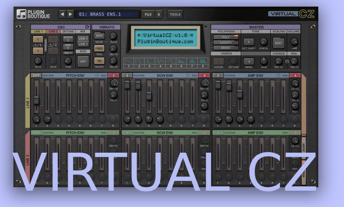
Task: Click the Plugin Boutique logo
Action: pyautogui.click(x=34, y=14)
